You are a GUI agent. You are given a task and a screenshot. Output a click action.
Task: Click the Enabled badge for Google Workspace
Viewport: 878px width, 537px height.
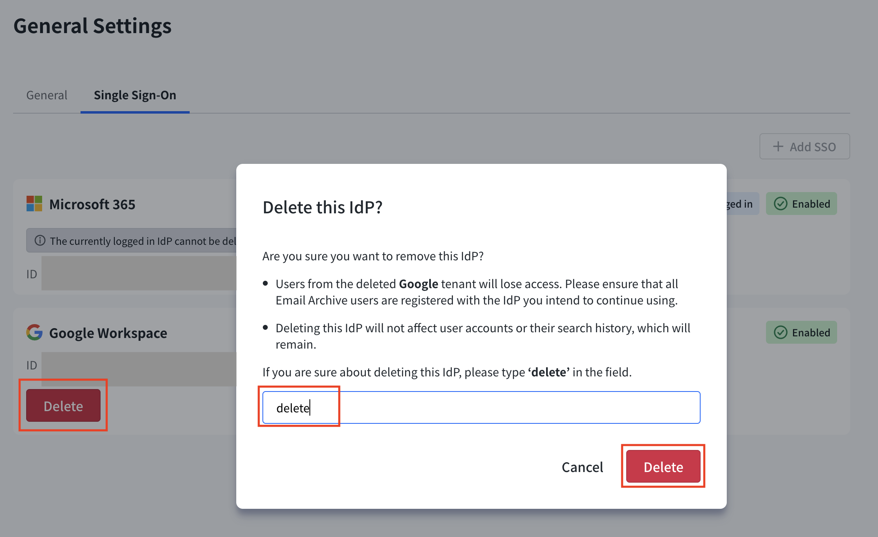click(801, 332)
